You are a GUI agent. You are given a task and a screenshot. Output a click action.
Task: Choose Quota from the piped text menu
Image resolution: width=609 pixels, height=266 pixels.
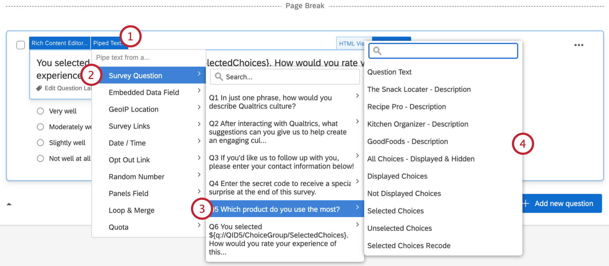[x=118, y=227]
